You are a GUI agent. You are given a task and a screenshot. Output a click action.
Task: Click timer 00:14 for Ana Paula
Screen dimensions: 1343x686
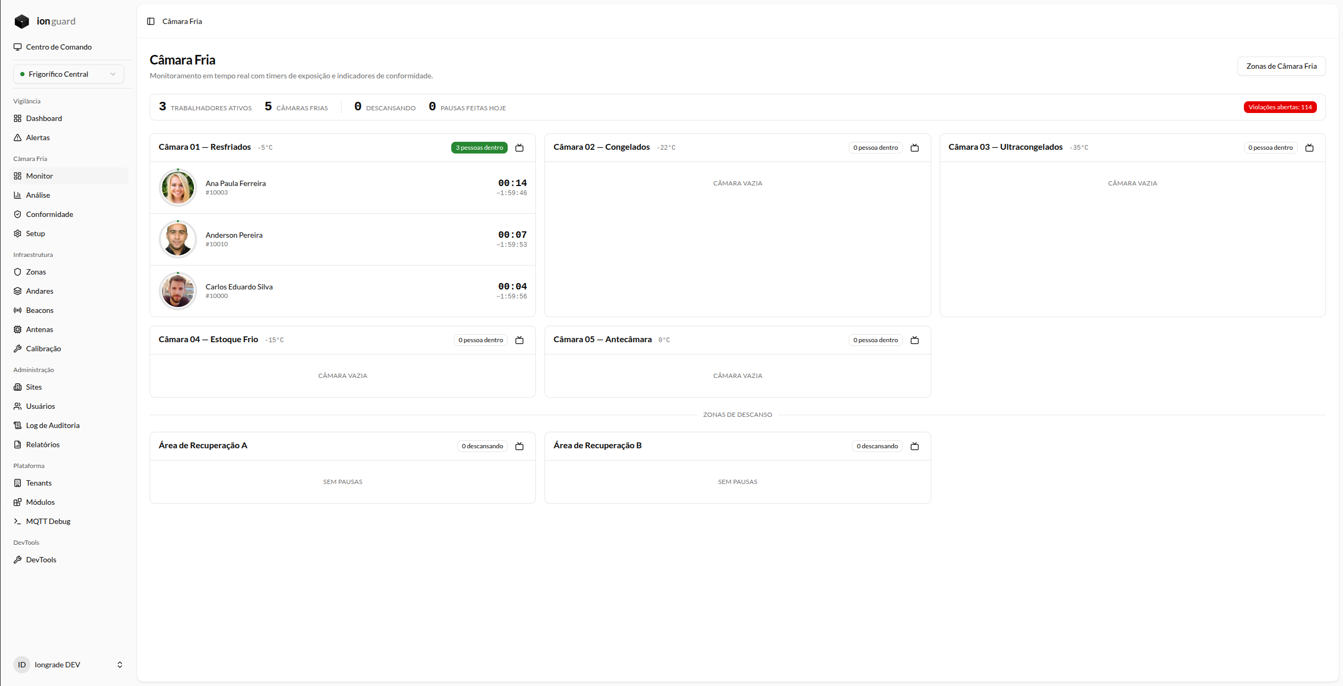[512, 183]
